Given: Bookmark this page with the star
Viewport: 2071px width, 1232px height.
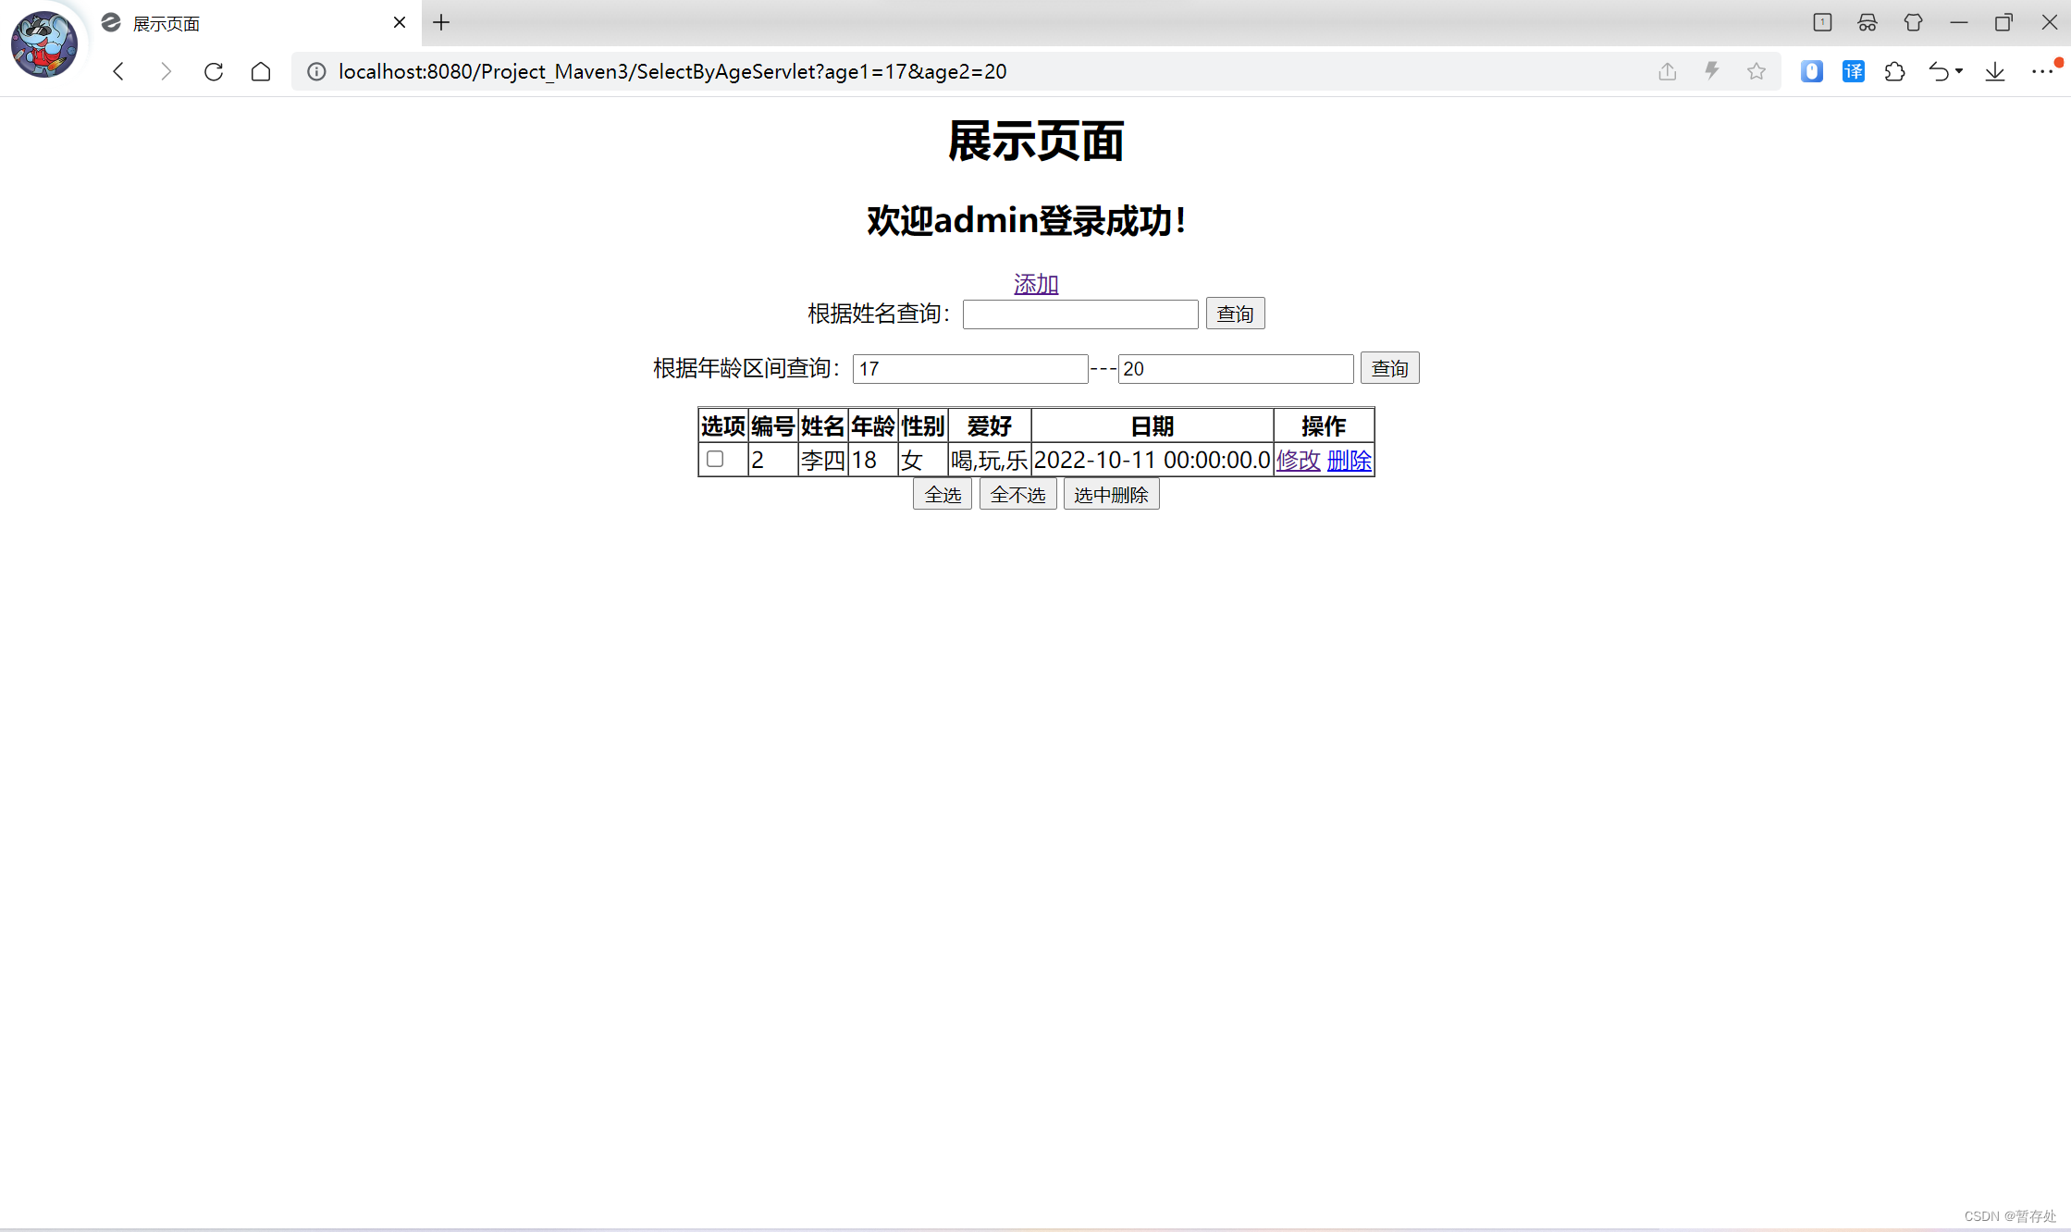Looking at the screenshot, I should pos(1757,71).
